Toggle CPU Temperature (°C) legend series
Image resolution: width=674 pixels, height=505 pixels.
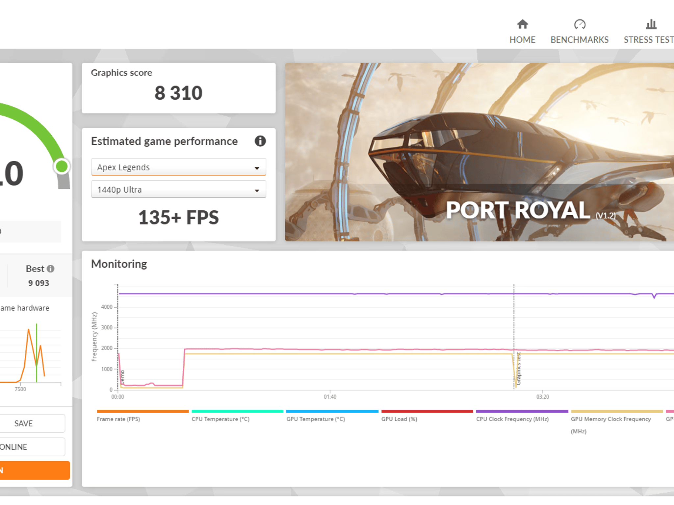pos(237,416)
